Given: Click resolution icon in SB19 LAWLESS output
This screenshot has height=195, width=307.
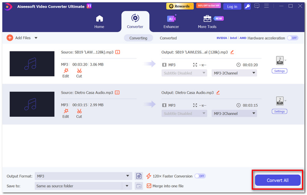Looking at the screenshot, I should 195,65.
